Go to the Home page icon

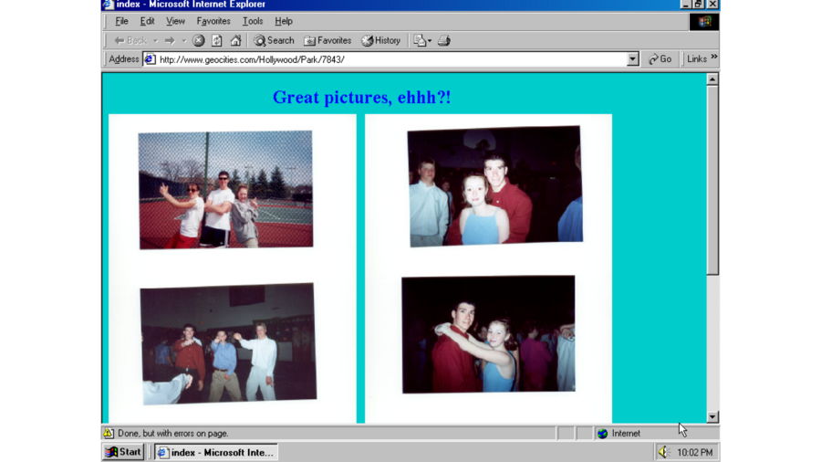(235, 41)
